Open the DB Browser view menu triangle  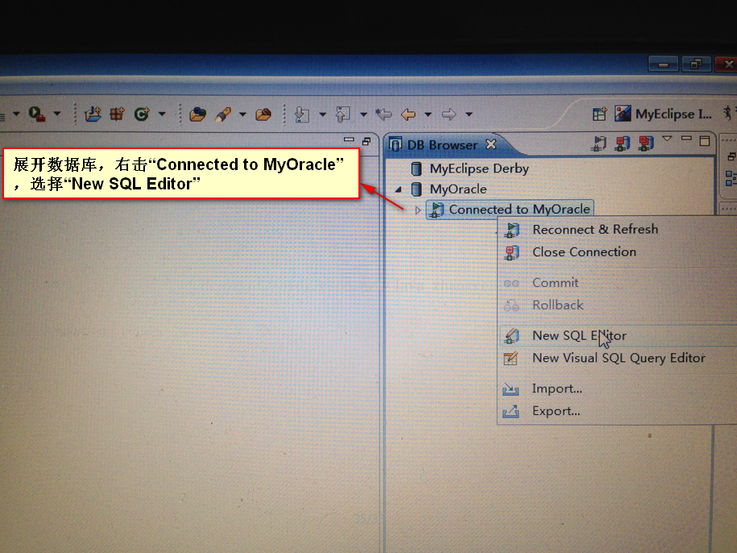pos(667,139)
